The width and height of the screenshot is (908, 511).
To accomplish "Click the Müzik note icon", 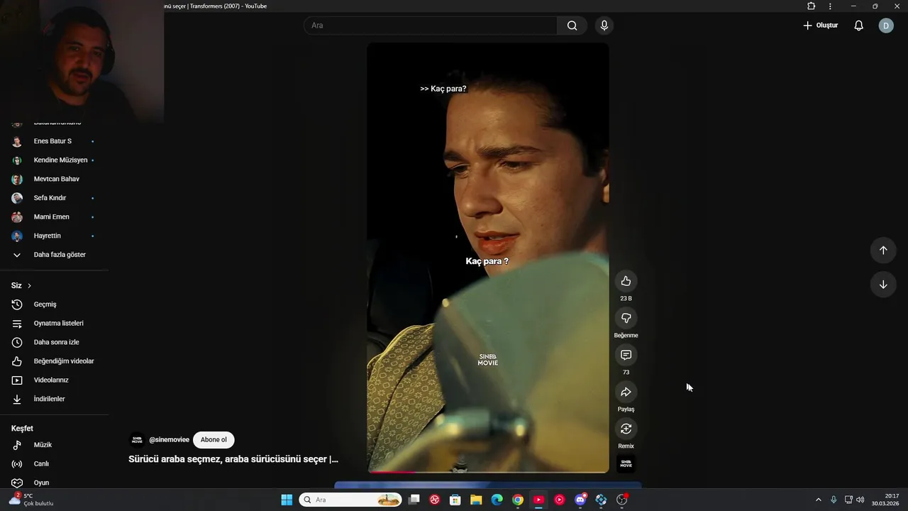I will (17, 445).
